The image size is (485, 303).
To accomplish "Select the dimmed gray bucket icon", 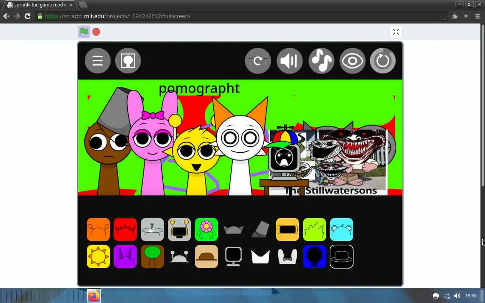I will (260, 230).
